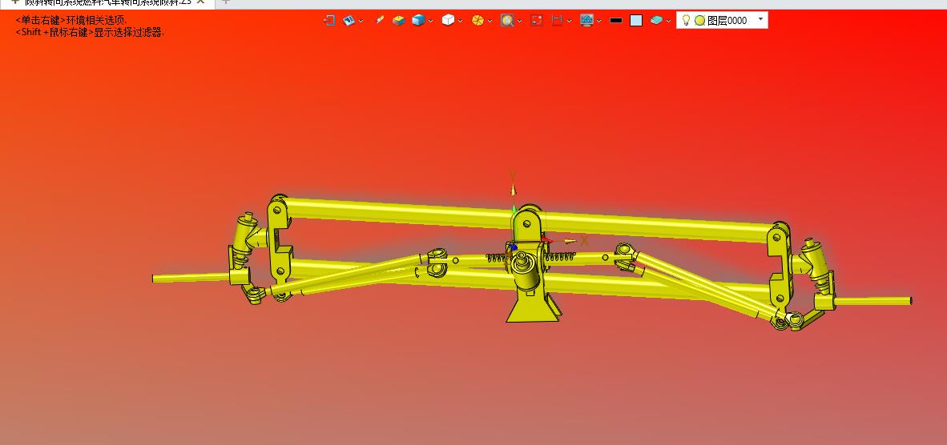Click the hint text '<单击右键>环境相关选项.'
This screenshot has width=947, height=445.
[71, 20]
